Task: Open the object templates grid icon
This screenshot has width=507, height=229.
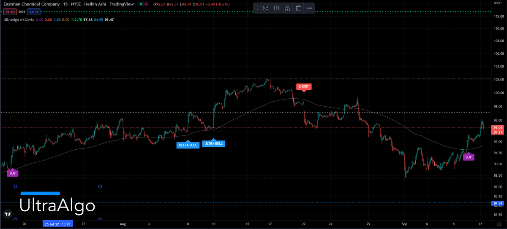Action: click(x=266, y=8)
